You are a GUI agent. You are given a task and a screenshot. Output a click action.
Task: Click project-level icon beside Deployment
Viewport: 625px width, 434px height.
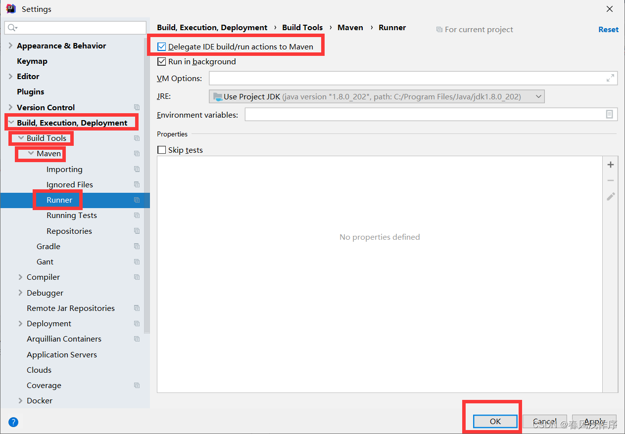click(x=137, y=324)
